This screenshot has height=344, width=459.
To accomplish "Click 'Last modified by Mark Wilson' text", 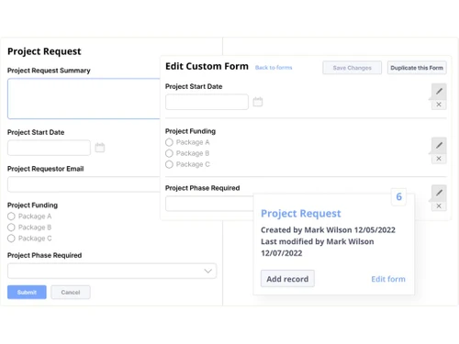I will coord(318,241).
